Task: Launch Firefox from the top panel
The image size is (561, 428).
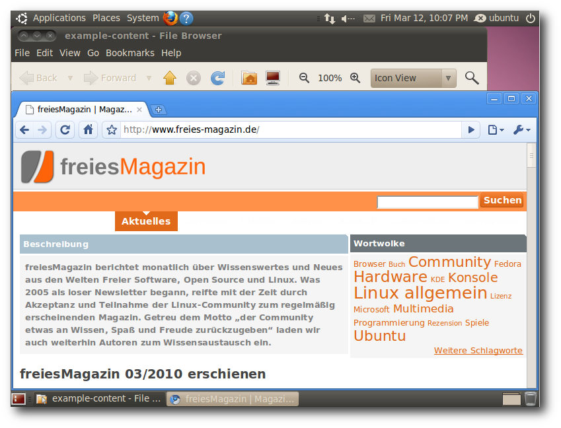Action: [x=170, y=18]
